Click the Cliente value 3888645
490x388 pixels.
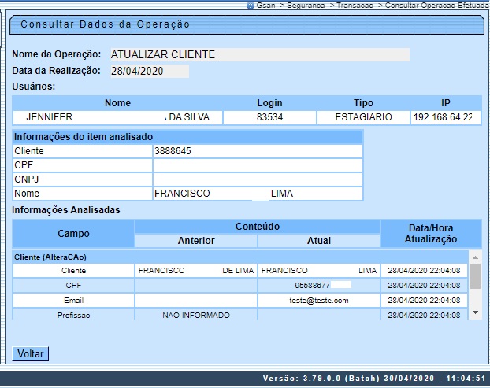tap(258, 150)
